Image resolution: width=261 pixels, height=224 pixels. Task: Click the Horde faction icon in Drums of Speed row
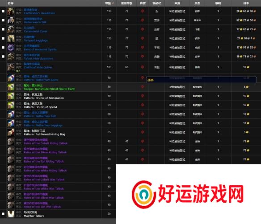click(x=143, y=105)
